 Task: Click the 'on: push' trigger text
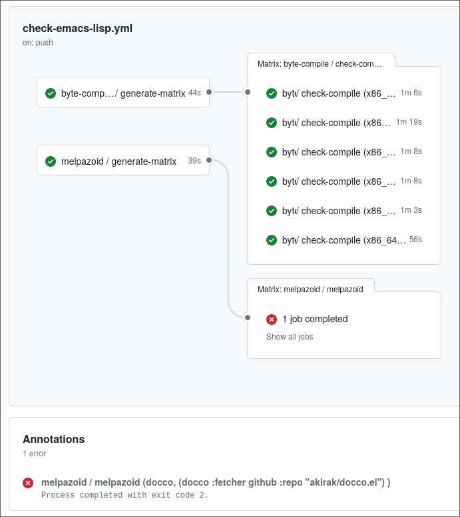[x=38, y=43]
